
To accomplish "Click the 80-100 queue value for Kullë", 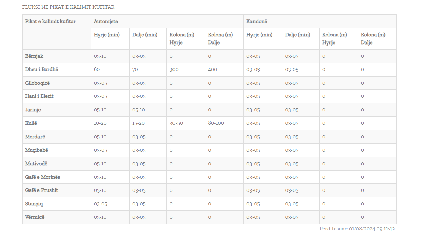I will tap(216, 123).
